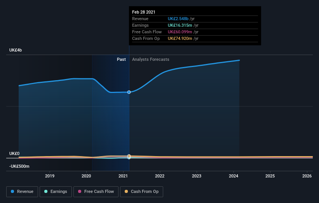
Task: Click the 2026 x-axis label
Action: 307,176
